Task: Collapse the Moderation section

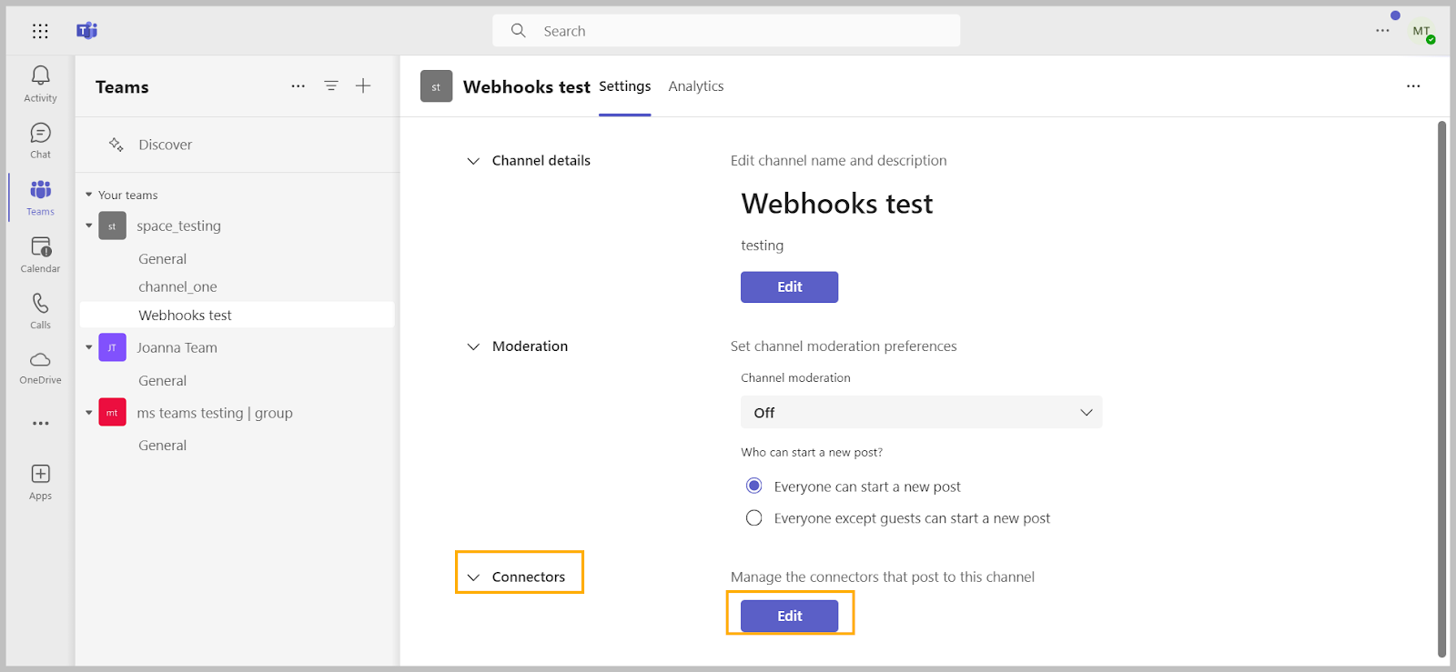Action: click(473, 346)
